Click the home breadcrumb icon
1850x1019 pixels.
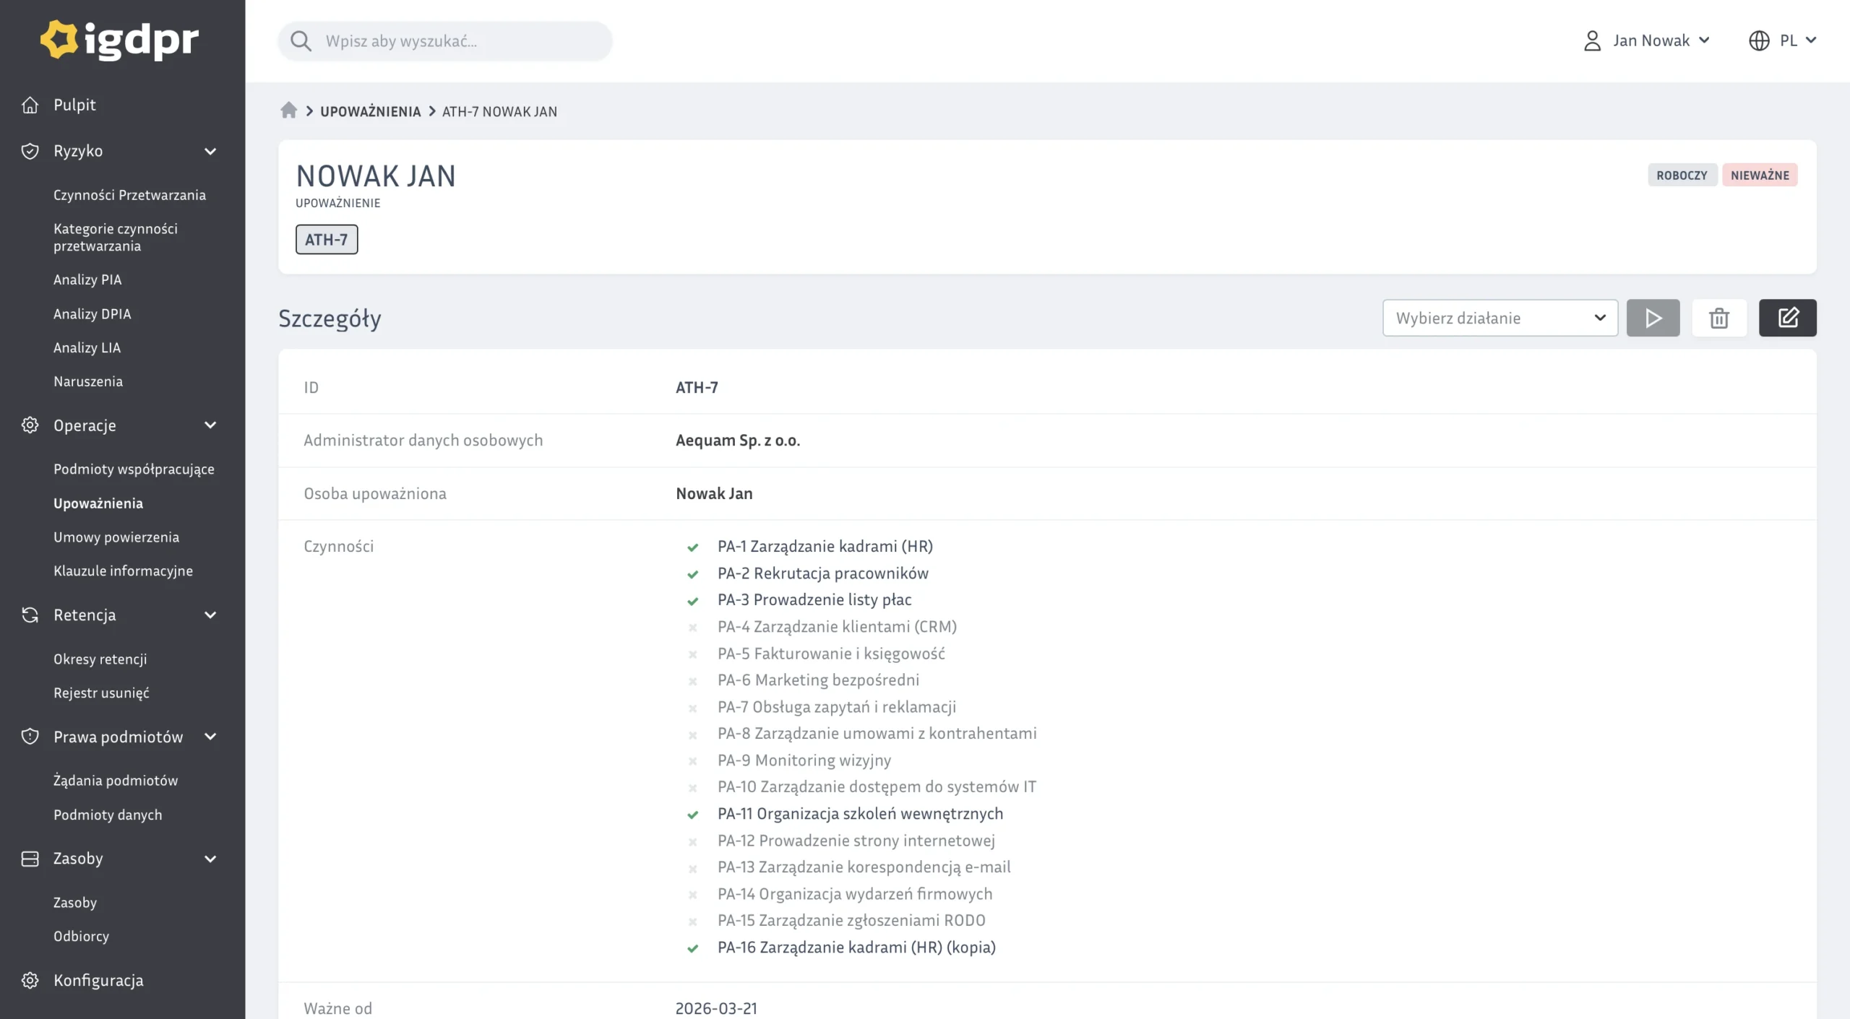coord(288,110)
